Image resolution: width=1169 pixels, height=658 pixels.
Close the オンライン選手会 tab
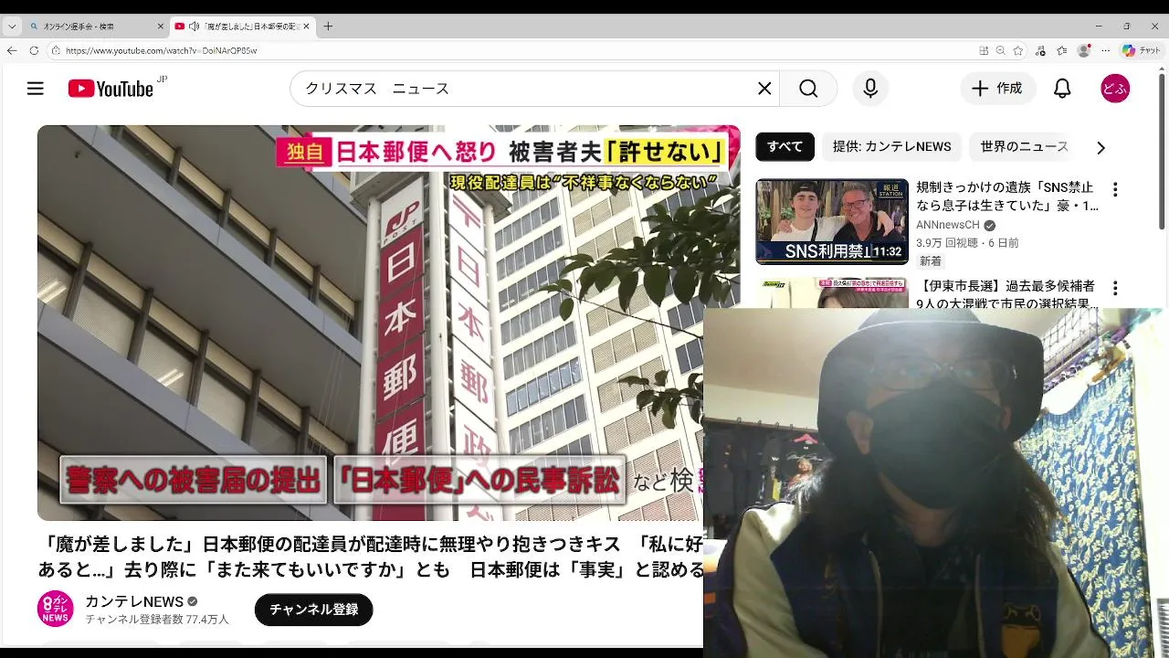click(x=161, y=27)
